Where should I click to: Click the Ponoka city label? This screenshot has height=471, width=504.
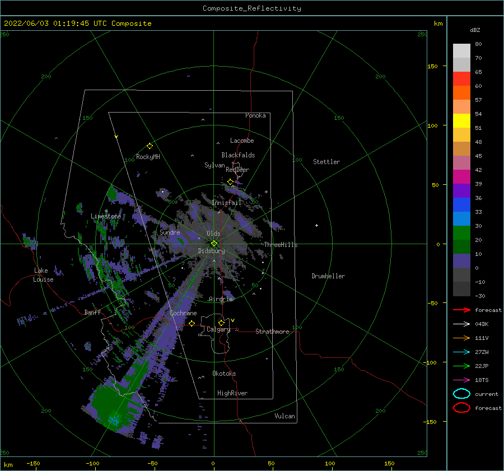pos(255,115)
